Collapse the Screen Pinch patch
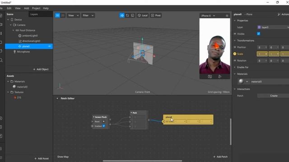The width and height of the screenshot is (289, 162). click(93, 117)
